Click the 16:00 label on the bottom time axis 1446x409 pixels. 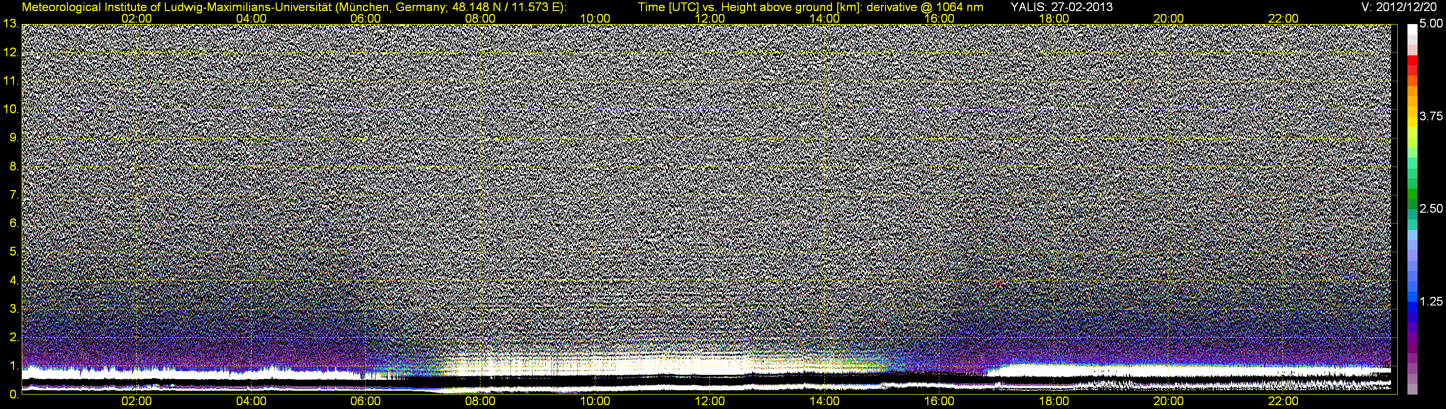tap(939, 402)
